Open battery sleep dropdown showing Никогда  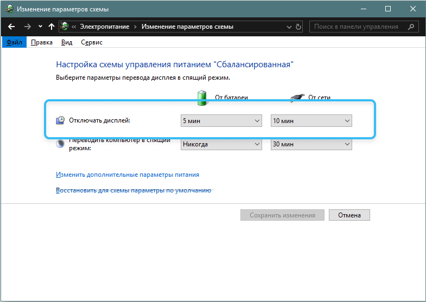click(x=221, y=144)
